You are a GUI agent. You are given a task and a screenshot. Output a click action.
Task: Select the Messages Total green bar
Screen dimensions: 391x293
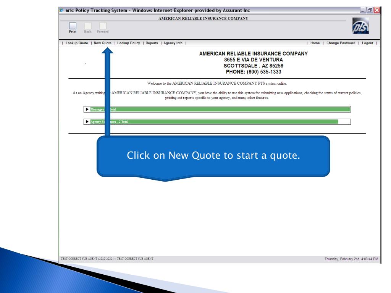(x=220, y=109)
